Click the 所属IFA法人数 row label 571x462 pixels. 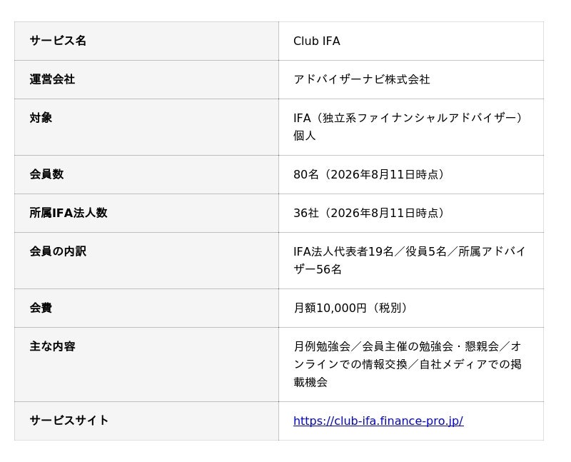[69, 213]
